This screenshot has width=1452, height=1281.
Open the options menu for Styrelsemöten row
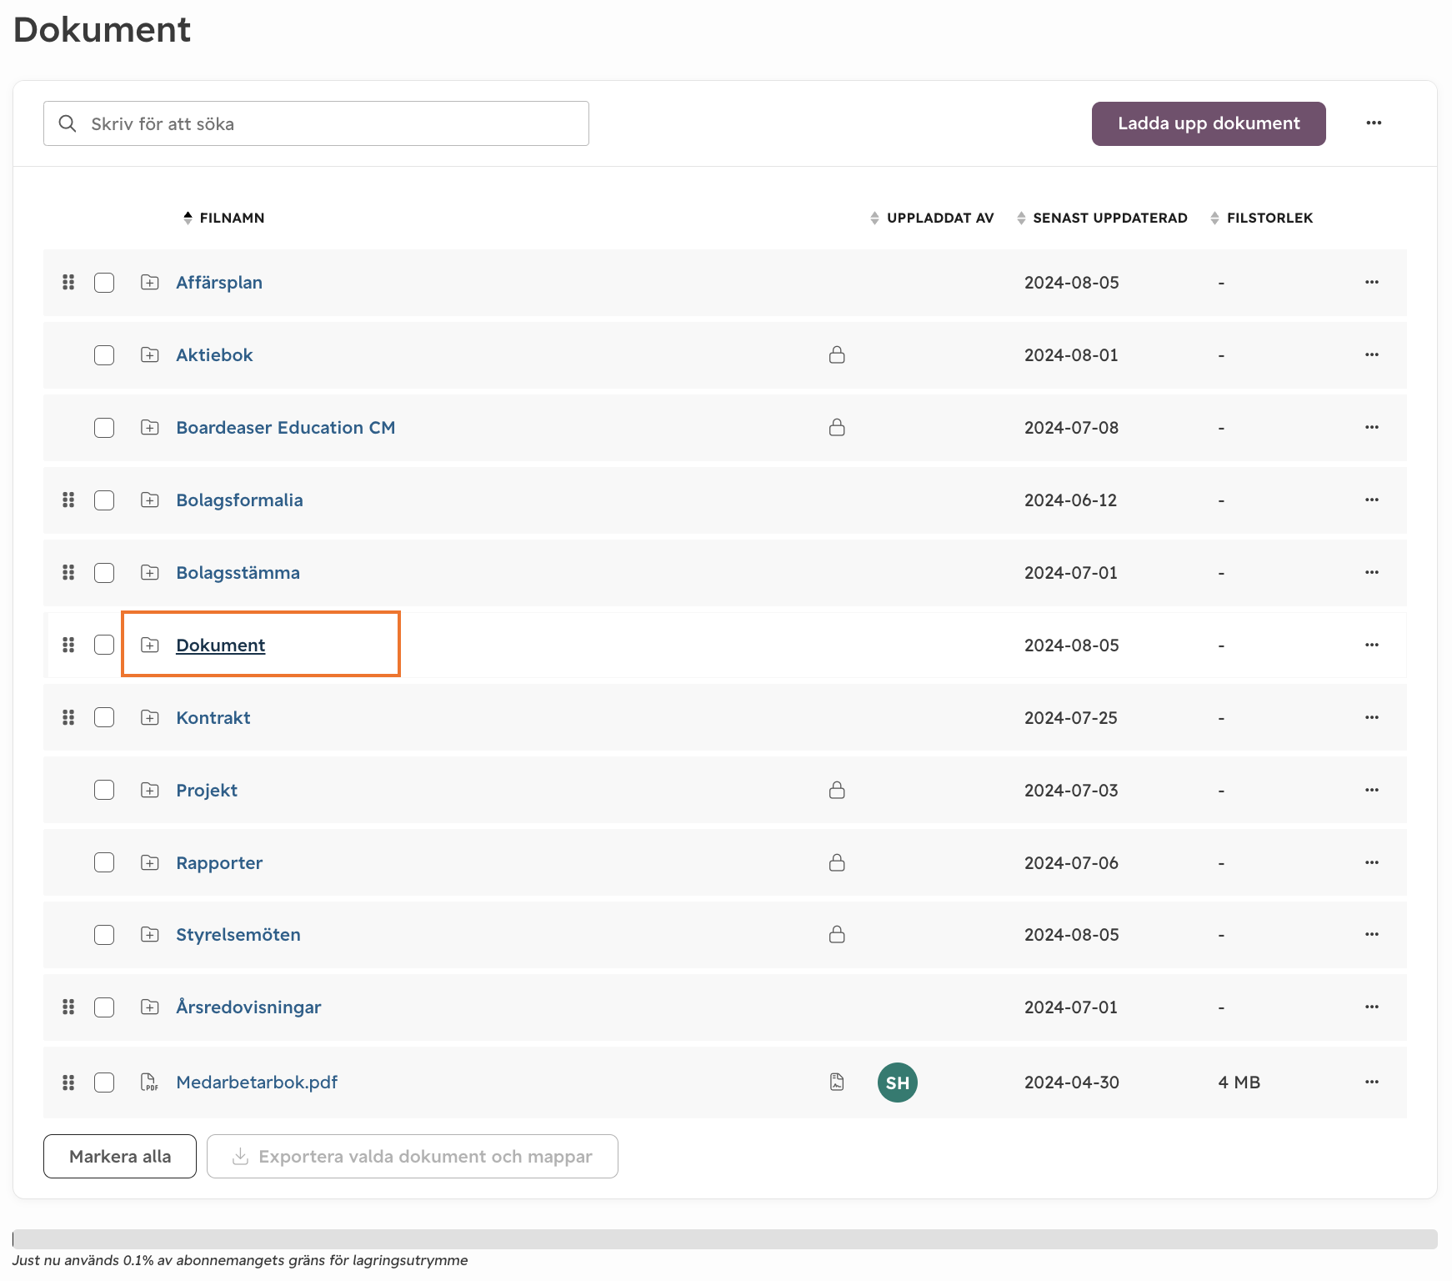1372,935
